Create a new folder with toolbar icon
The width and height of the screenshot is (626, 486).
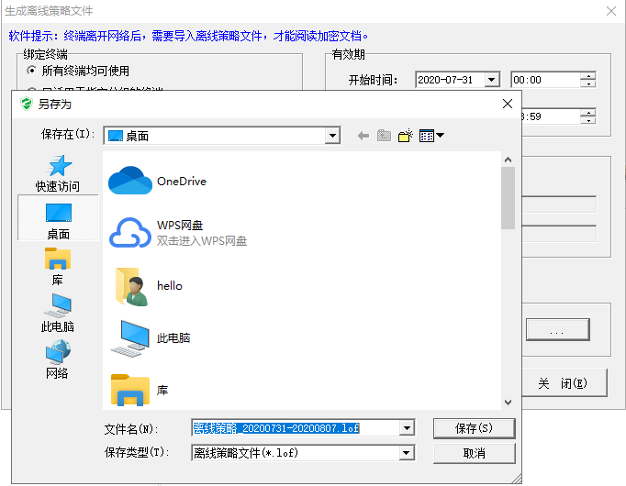pyautogui.click(x=405, y=136)
